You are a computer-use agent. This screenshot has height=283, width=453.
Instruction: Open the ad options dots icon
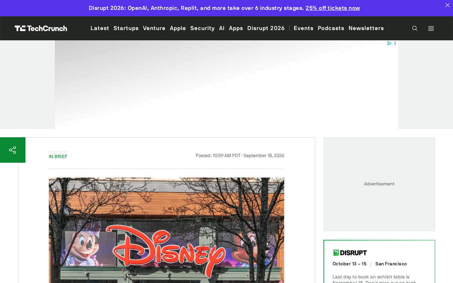(x=395, y=43)
